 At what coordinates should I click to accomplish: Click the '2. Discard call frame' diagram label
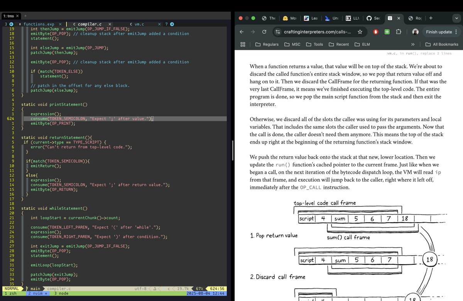coord(278,277)
